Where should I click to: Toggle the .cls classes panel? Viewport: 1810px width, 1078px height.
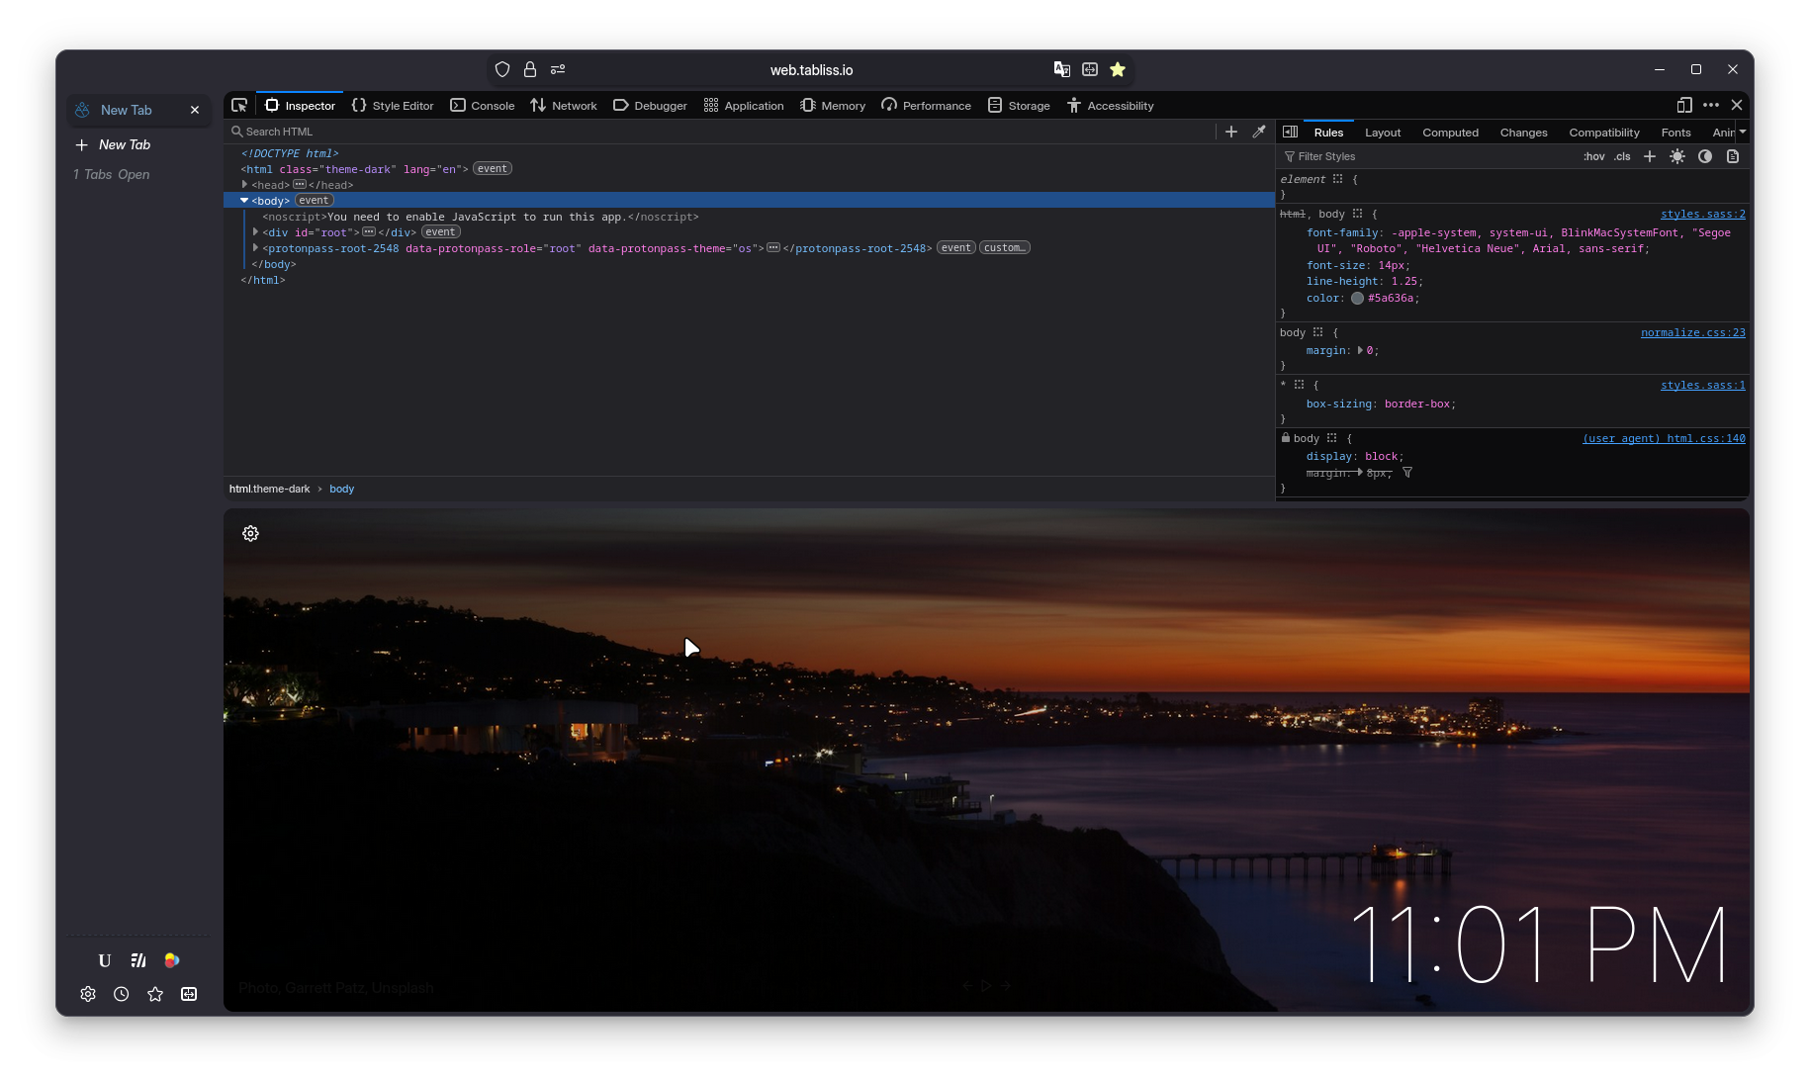pyautogui.click(x=1622, y=157)
